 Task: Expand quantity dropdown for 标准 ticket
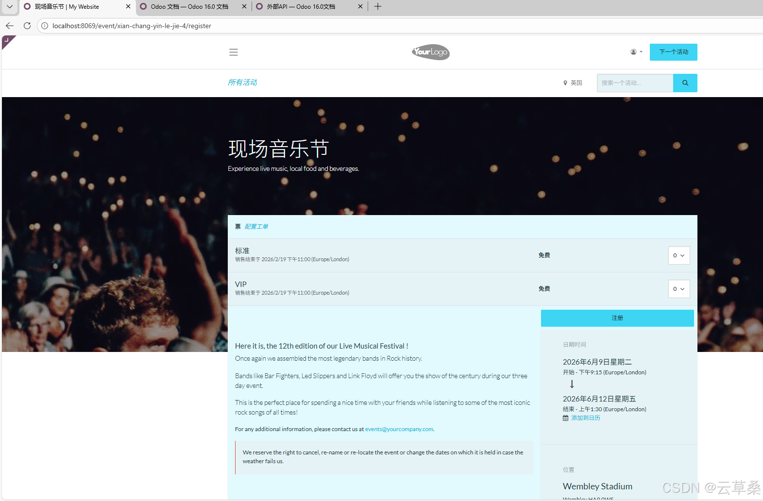pos(679,255)
